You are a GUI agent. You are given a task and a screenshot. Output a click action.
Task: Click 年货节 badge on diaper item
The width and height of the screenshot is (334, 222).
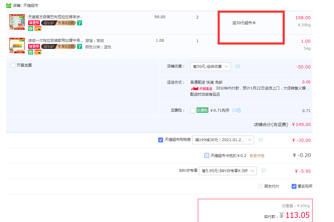pos(34,23)
